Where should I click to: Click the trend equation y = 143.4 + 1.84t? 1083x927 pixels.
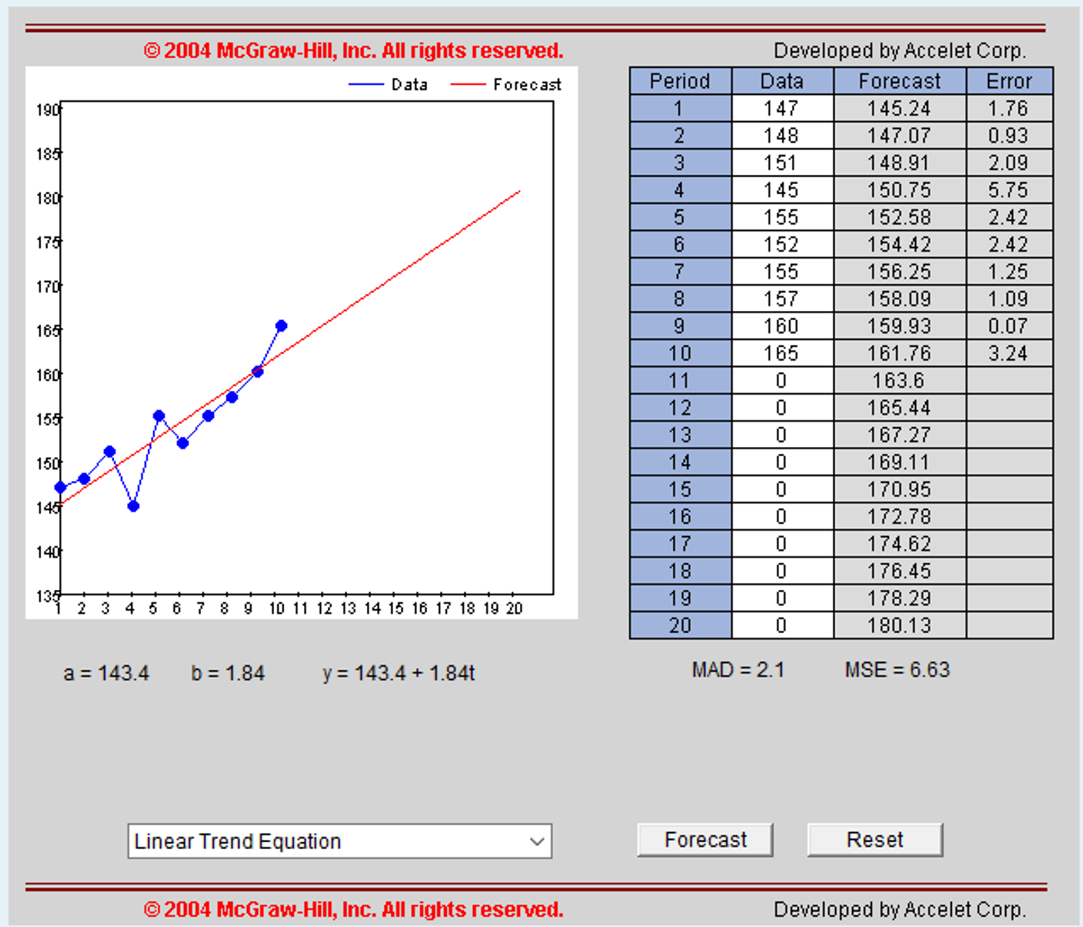(x=400, y=673)
